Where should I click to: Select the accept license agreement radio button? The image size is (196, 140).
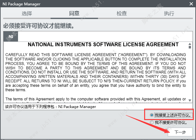pyautogui.click(x=151, y=115)
